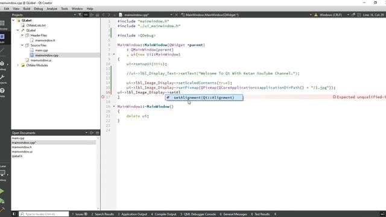
Task: Open CMakeLists.txt in project tree
Action: pyautogui.click(x=36, y=25)
